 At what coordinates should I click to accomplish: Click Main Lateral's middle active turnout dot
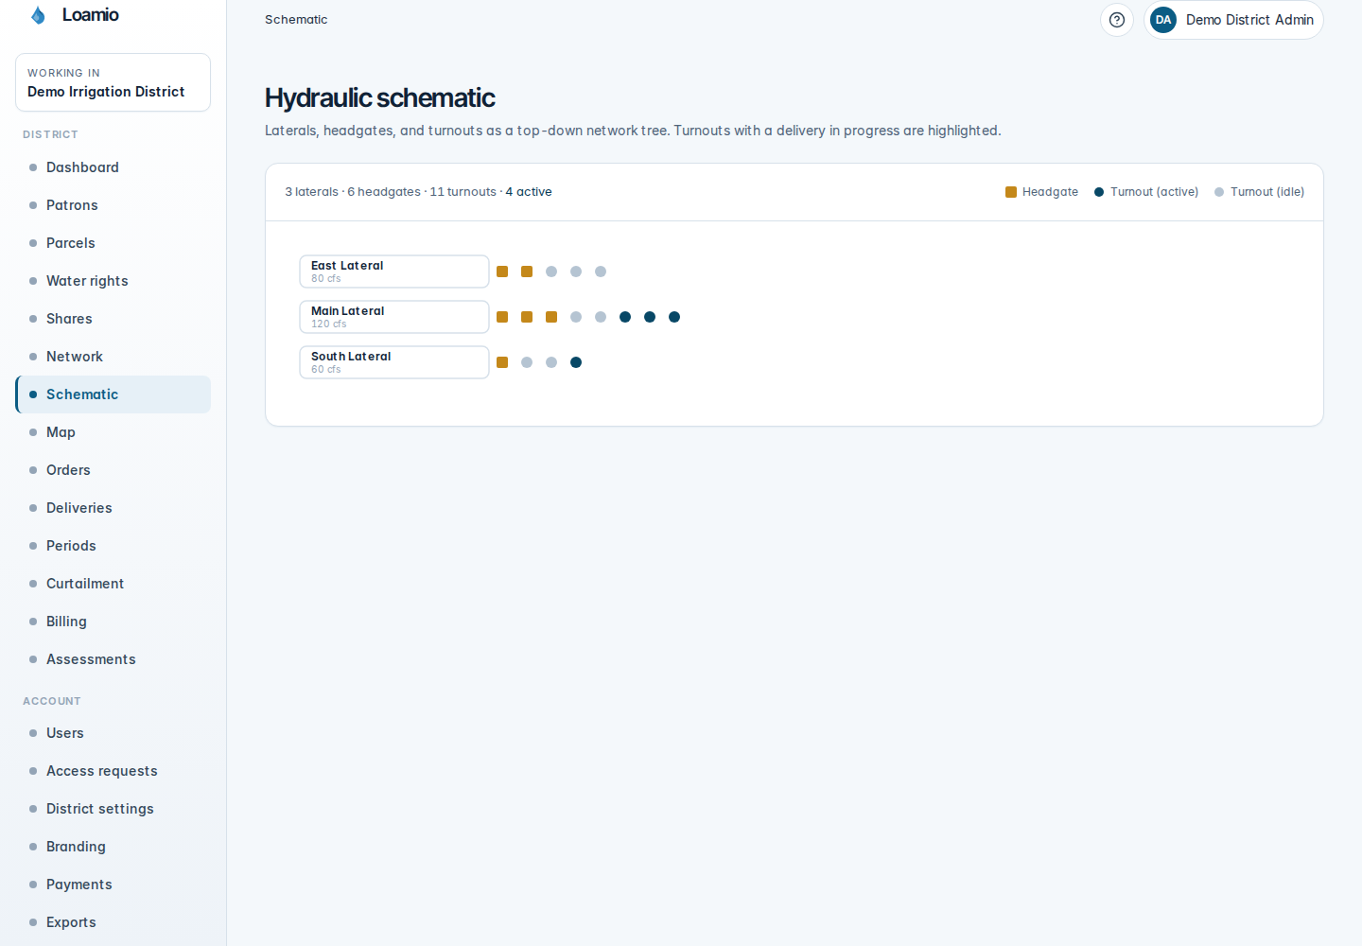650,317
